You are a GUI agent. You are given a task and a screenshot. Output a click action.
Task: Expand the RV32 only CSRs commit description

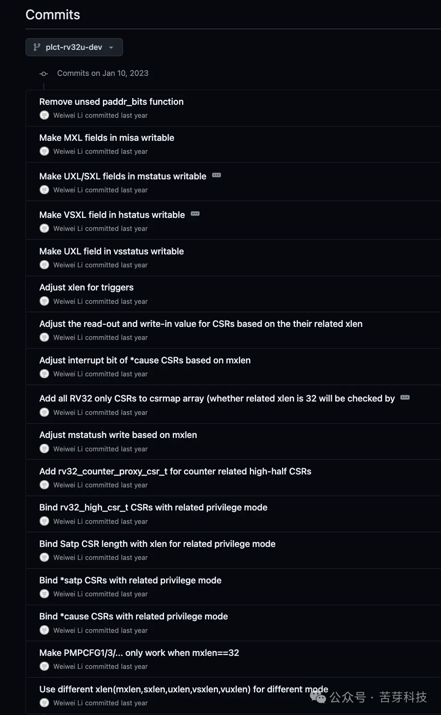click(x=405, y=397)
